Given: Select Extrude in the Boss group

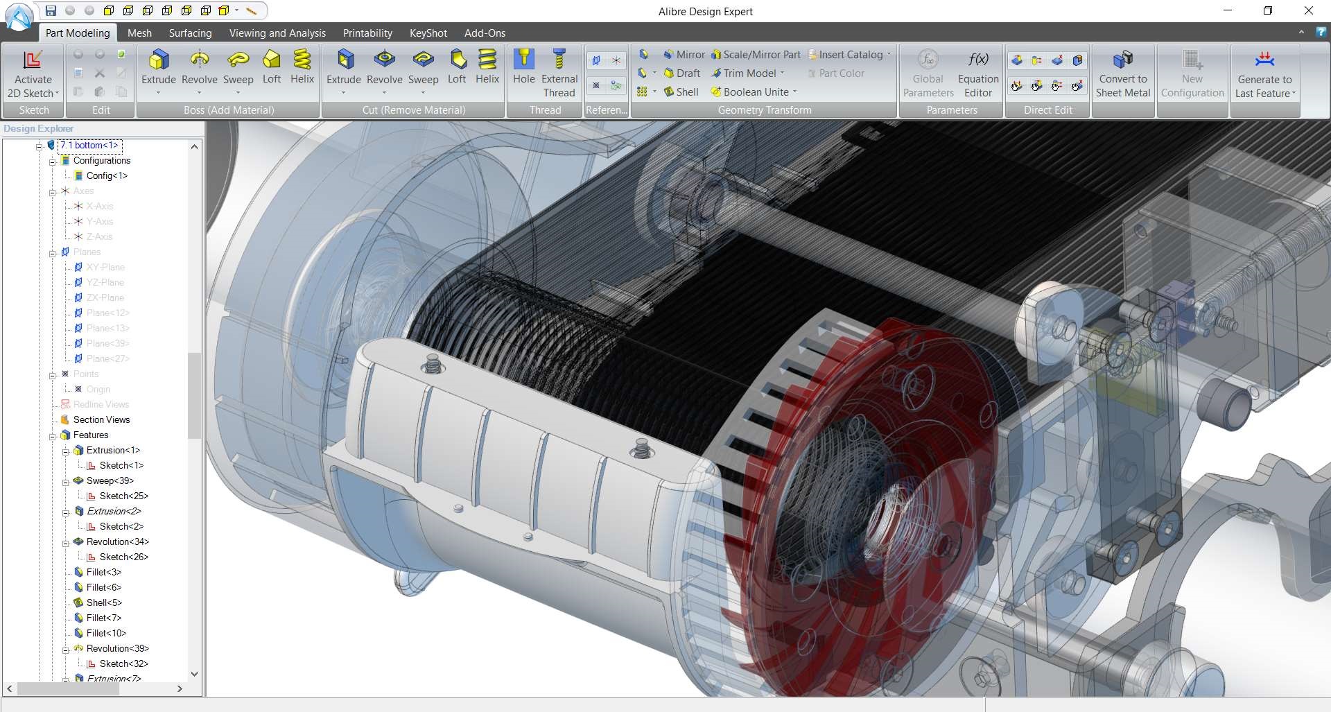Looking at the screenshot, I should pyautogui.click(x=159, y=67).
